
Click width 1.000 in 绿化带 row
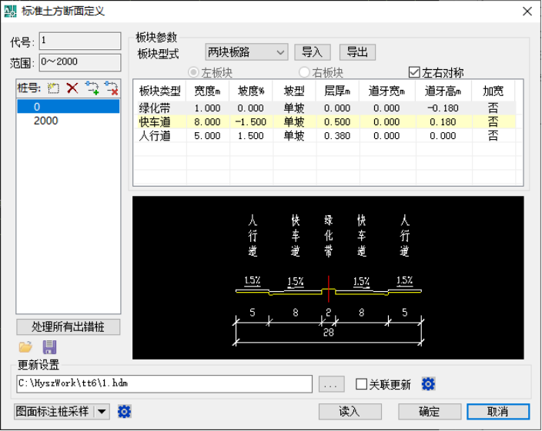coord(207,108)
